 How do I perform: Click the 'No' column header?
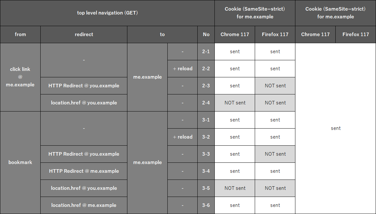point(206,34)
